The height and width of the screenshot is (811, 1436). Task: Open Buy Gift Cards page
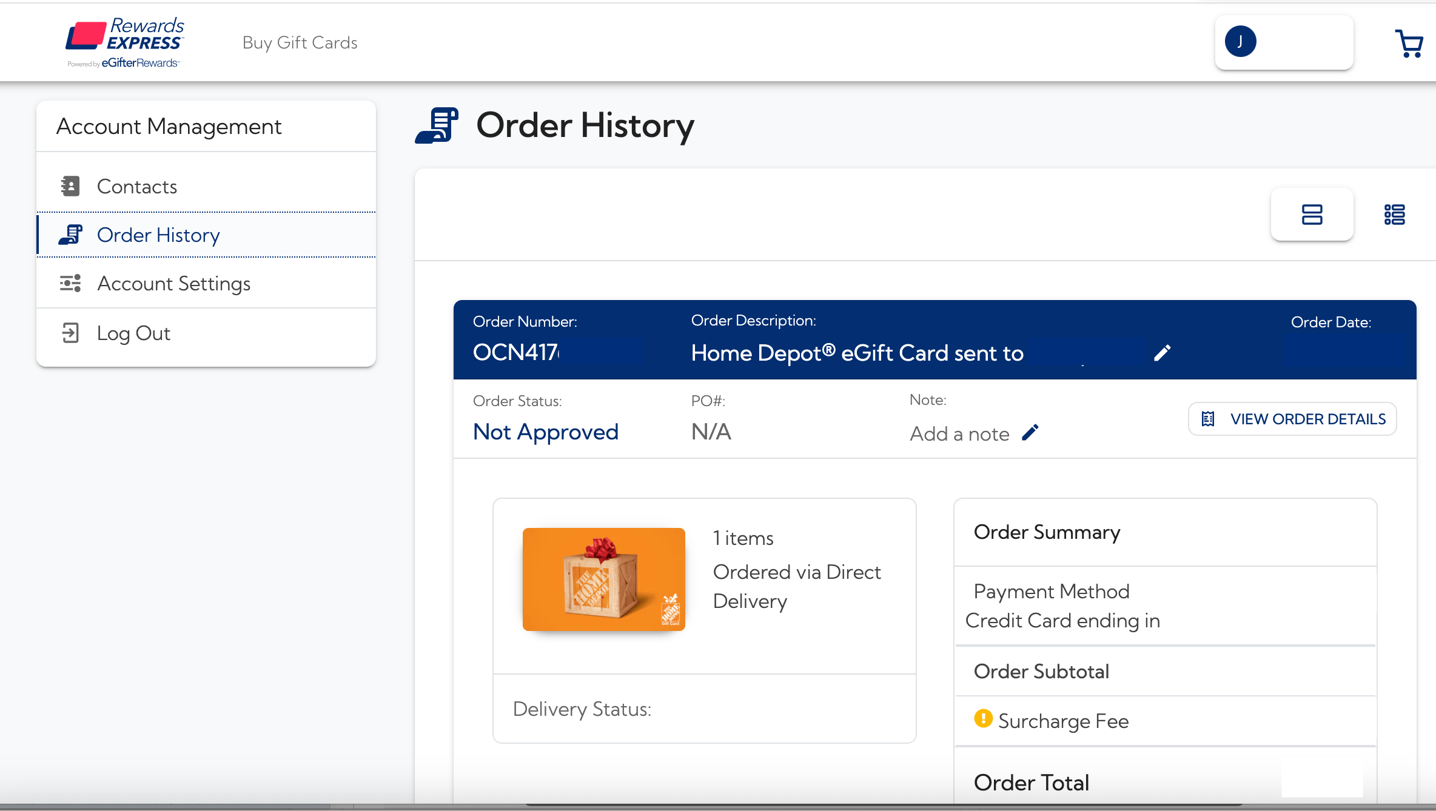point(300,42)
